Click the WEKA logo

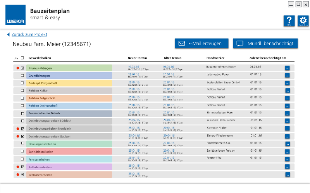tap(15, 15)
